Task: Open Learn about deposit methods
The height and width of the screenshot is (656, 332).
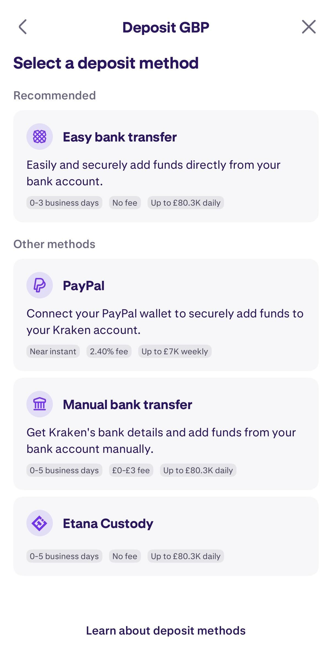Action: coord(166,630)
